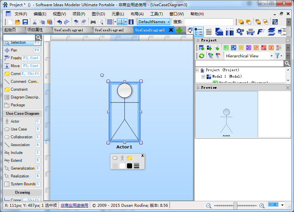The height and width of the screenshot is (212, 294).
Task: Choose the Generalization connector tool
Action: click(x=22, y=168)
